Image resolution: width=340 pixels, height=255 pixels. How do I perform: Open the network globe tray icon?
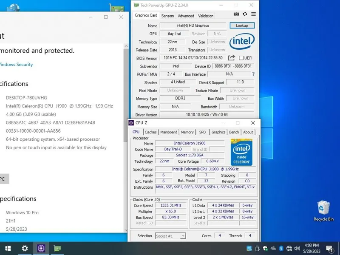coord(289,248)
